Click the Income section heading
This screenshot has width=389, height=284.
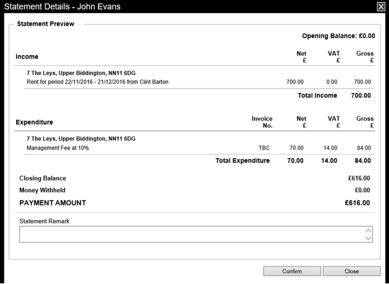pyautogui.click(x=26, y=57)
